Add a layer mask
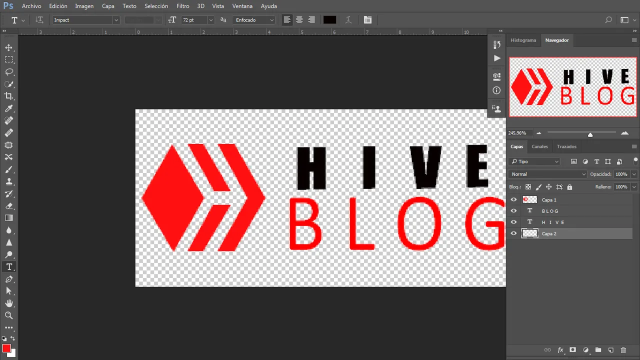The image size is (640, 360). [x=573, y=350]
